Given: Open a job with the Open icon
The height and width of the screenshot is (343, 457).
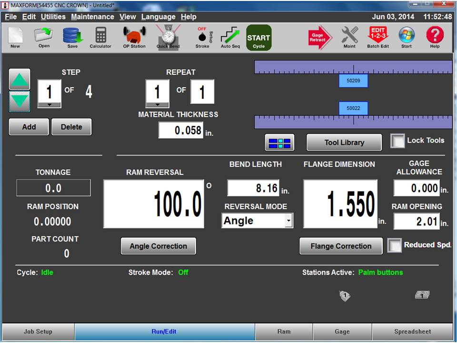Looking at the screenshot, I should [x=44, y=37].
